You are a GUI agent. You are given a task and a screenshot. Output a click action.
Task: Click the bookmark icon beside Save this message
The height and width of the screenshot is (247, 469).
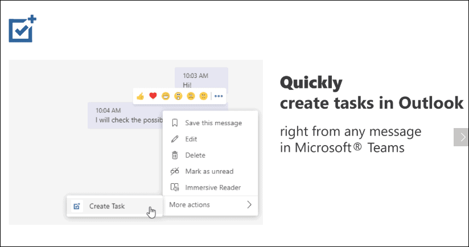tap(175, 123)
